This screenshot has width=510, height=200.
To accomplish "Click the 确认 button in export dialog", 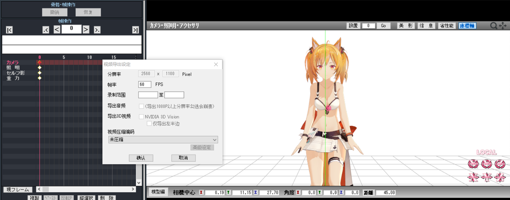I will tap(141, 158).
